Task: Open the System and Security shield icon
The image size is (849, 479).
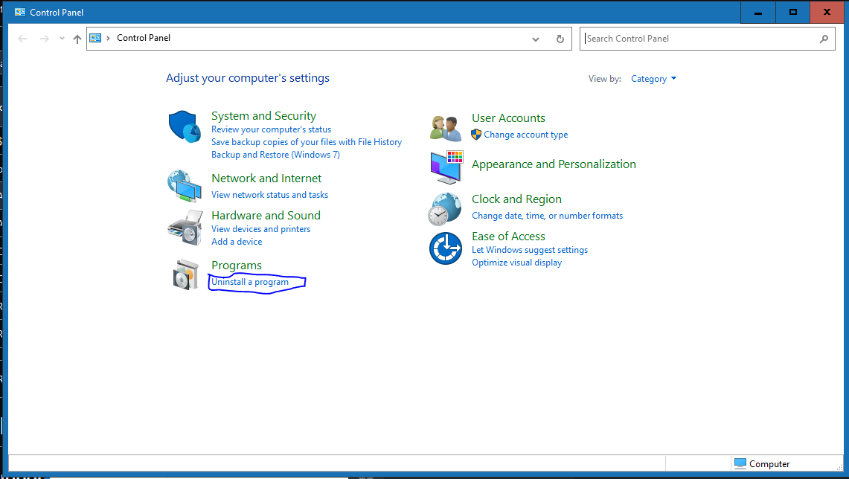Action: pos(185,126)
